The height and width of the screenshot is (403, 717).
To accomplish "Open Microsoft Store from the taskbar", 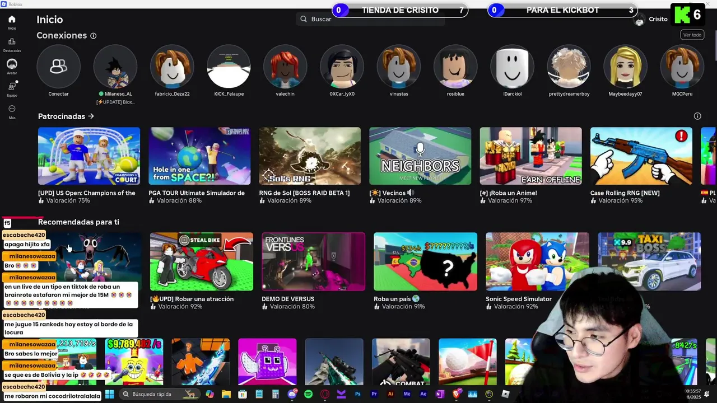I will (243, 394).
